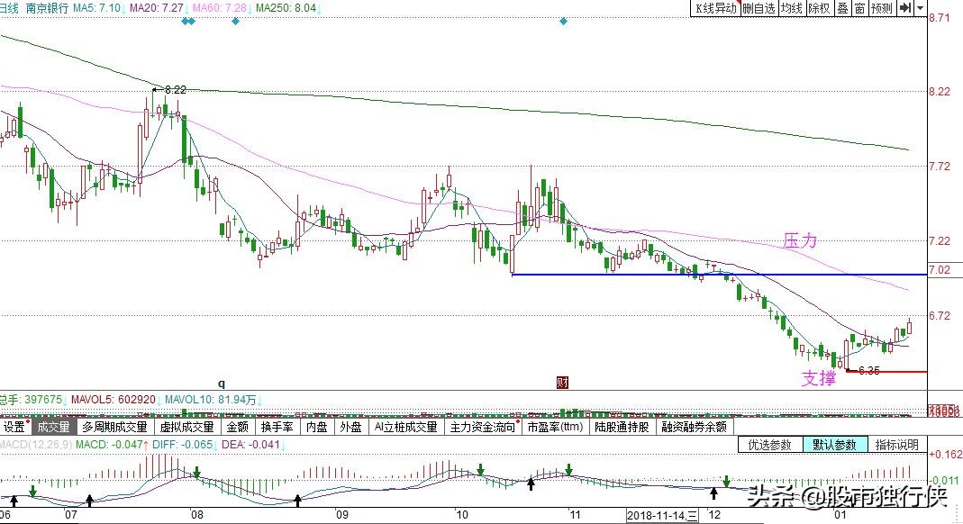Select the 外盘 tab
963x524 pixels.
(351, 427)
